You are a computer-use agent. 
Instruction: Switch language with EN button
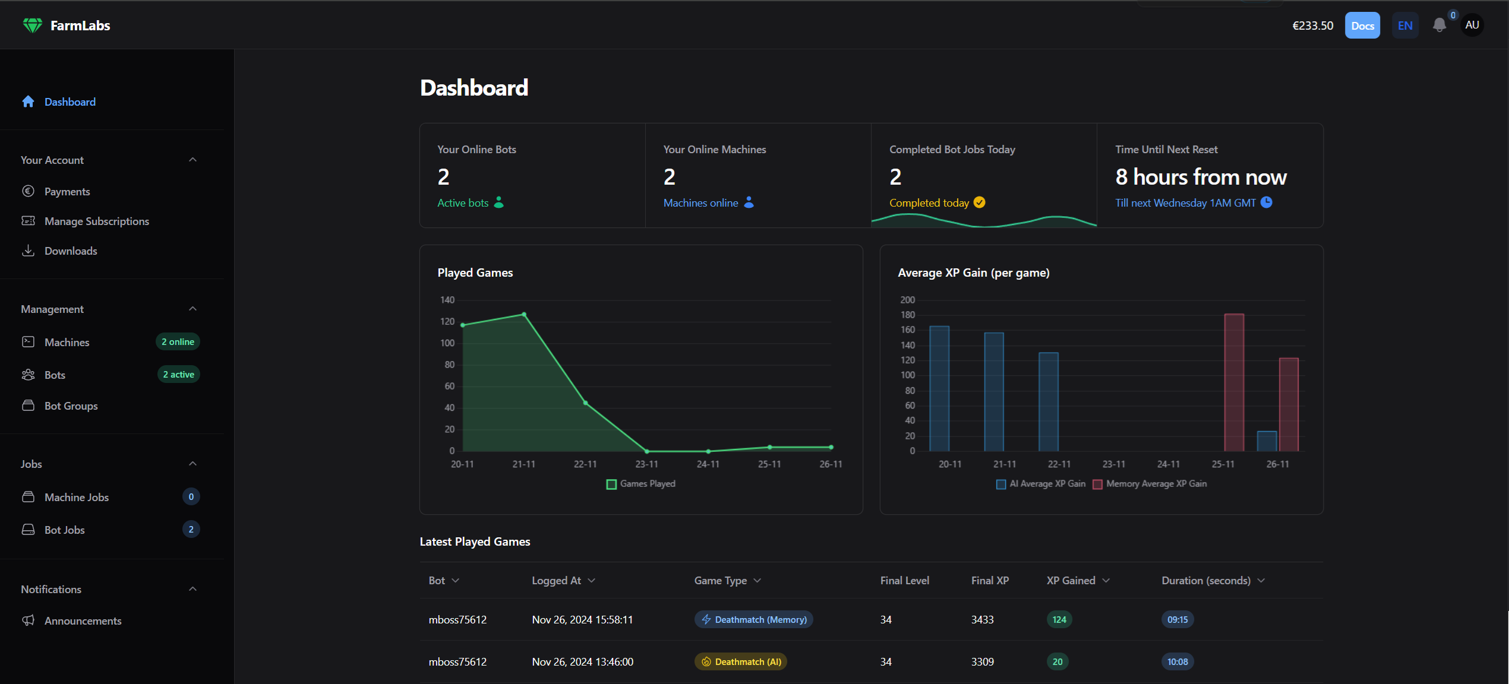click(1405, 26)
